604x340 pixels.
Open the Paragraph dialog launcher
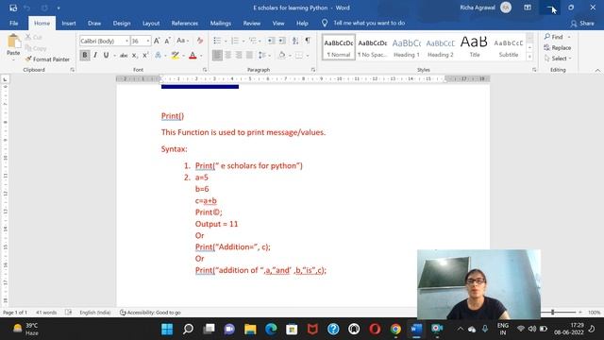(x=312, y=70)
